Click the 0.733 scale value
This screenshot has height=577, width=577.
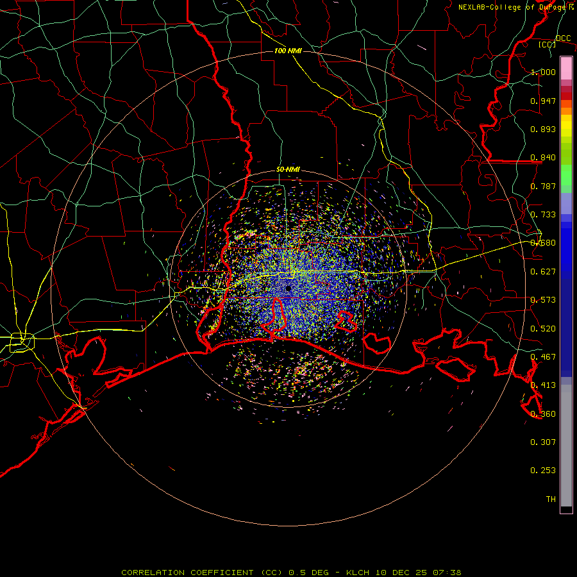pos(543,215)
